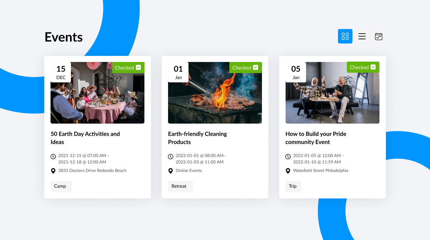This screenshot has height=240, width=430.
Task: Select the Retreat category tag
Action: click(x=180, y=186)
